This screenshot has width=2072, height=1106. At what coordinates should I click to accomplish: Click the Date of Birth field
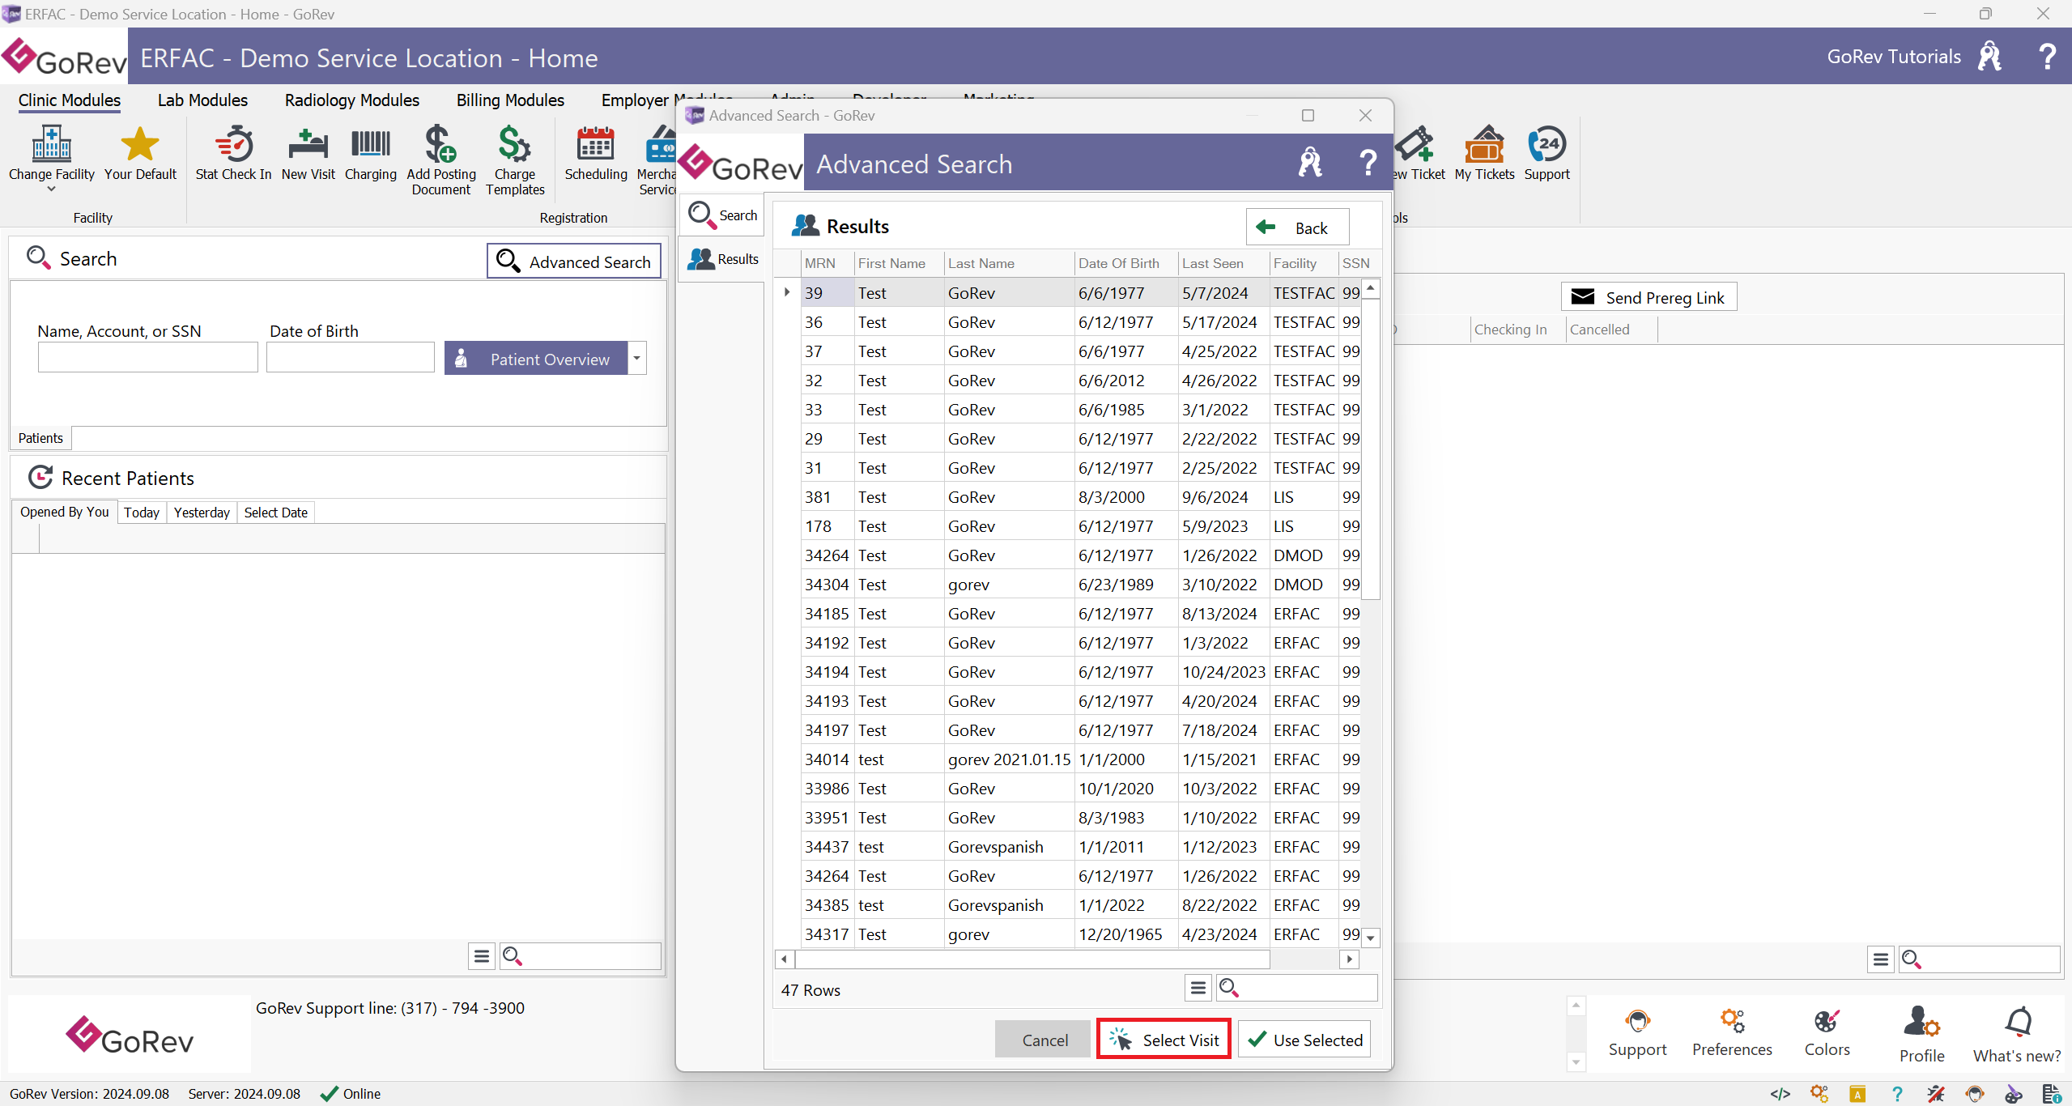tap(351, 357)
